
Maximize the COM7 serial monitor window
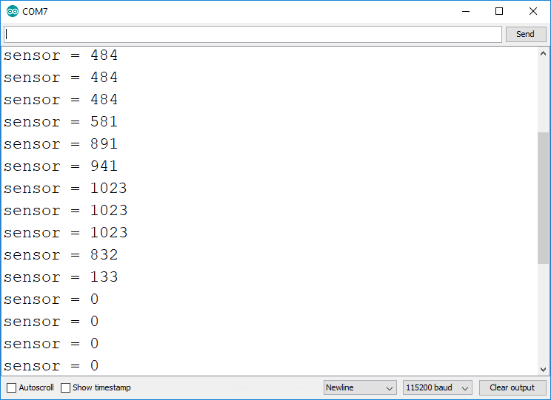click(499, 12)
